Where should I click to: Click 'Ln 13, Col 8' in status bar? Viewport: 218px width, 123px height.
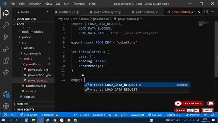pyautogui.click(x=82, y=115)
